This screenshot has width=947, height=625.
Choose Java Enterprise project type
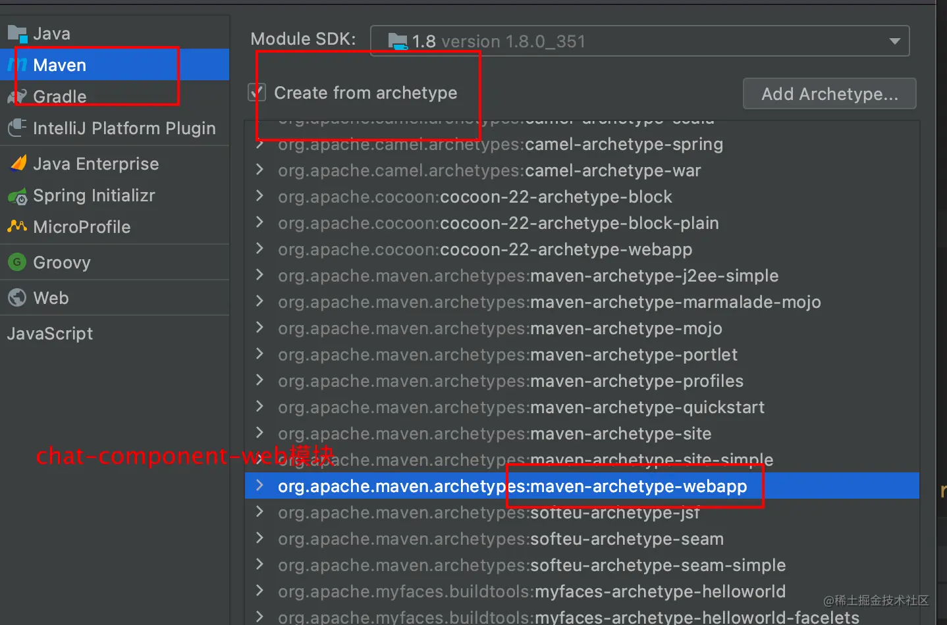coord(115,163)
